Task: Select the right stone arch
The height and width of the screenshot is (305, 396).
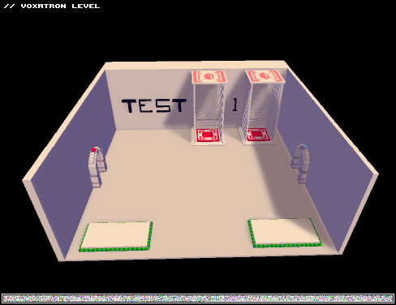Action: coord(300,163)
